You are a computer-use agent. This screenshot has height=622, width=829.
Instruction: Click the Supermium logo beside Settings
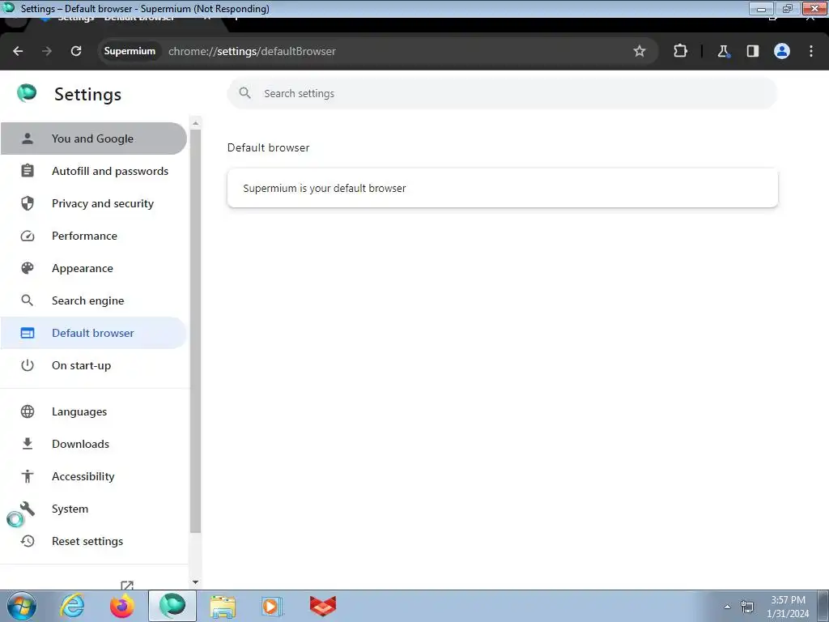(27, 93)
